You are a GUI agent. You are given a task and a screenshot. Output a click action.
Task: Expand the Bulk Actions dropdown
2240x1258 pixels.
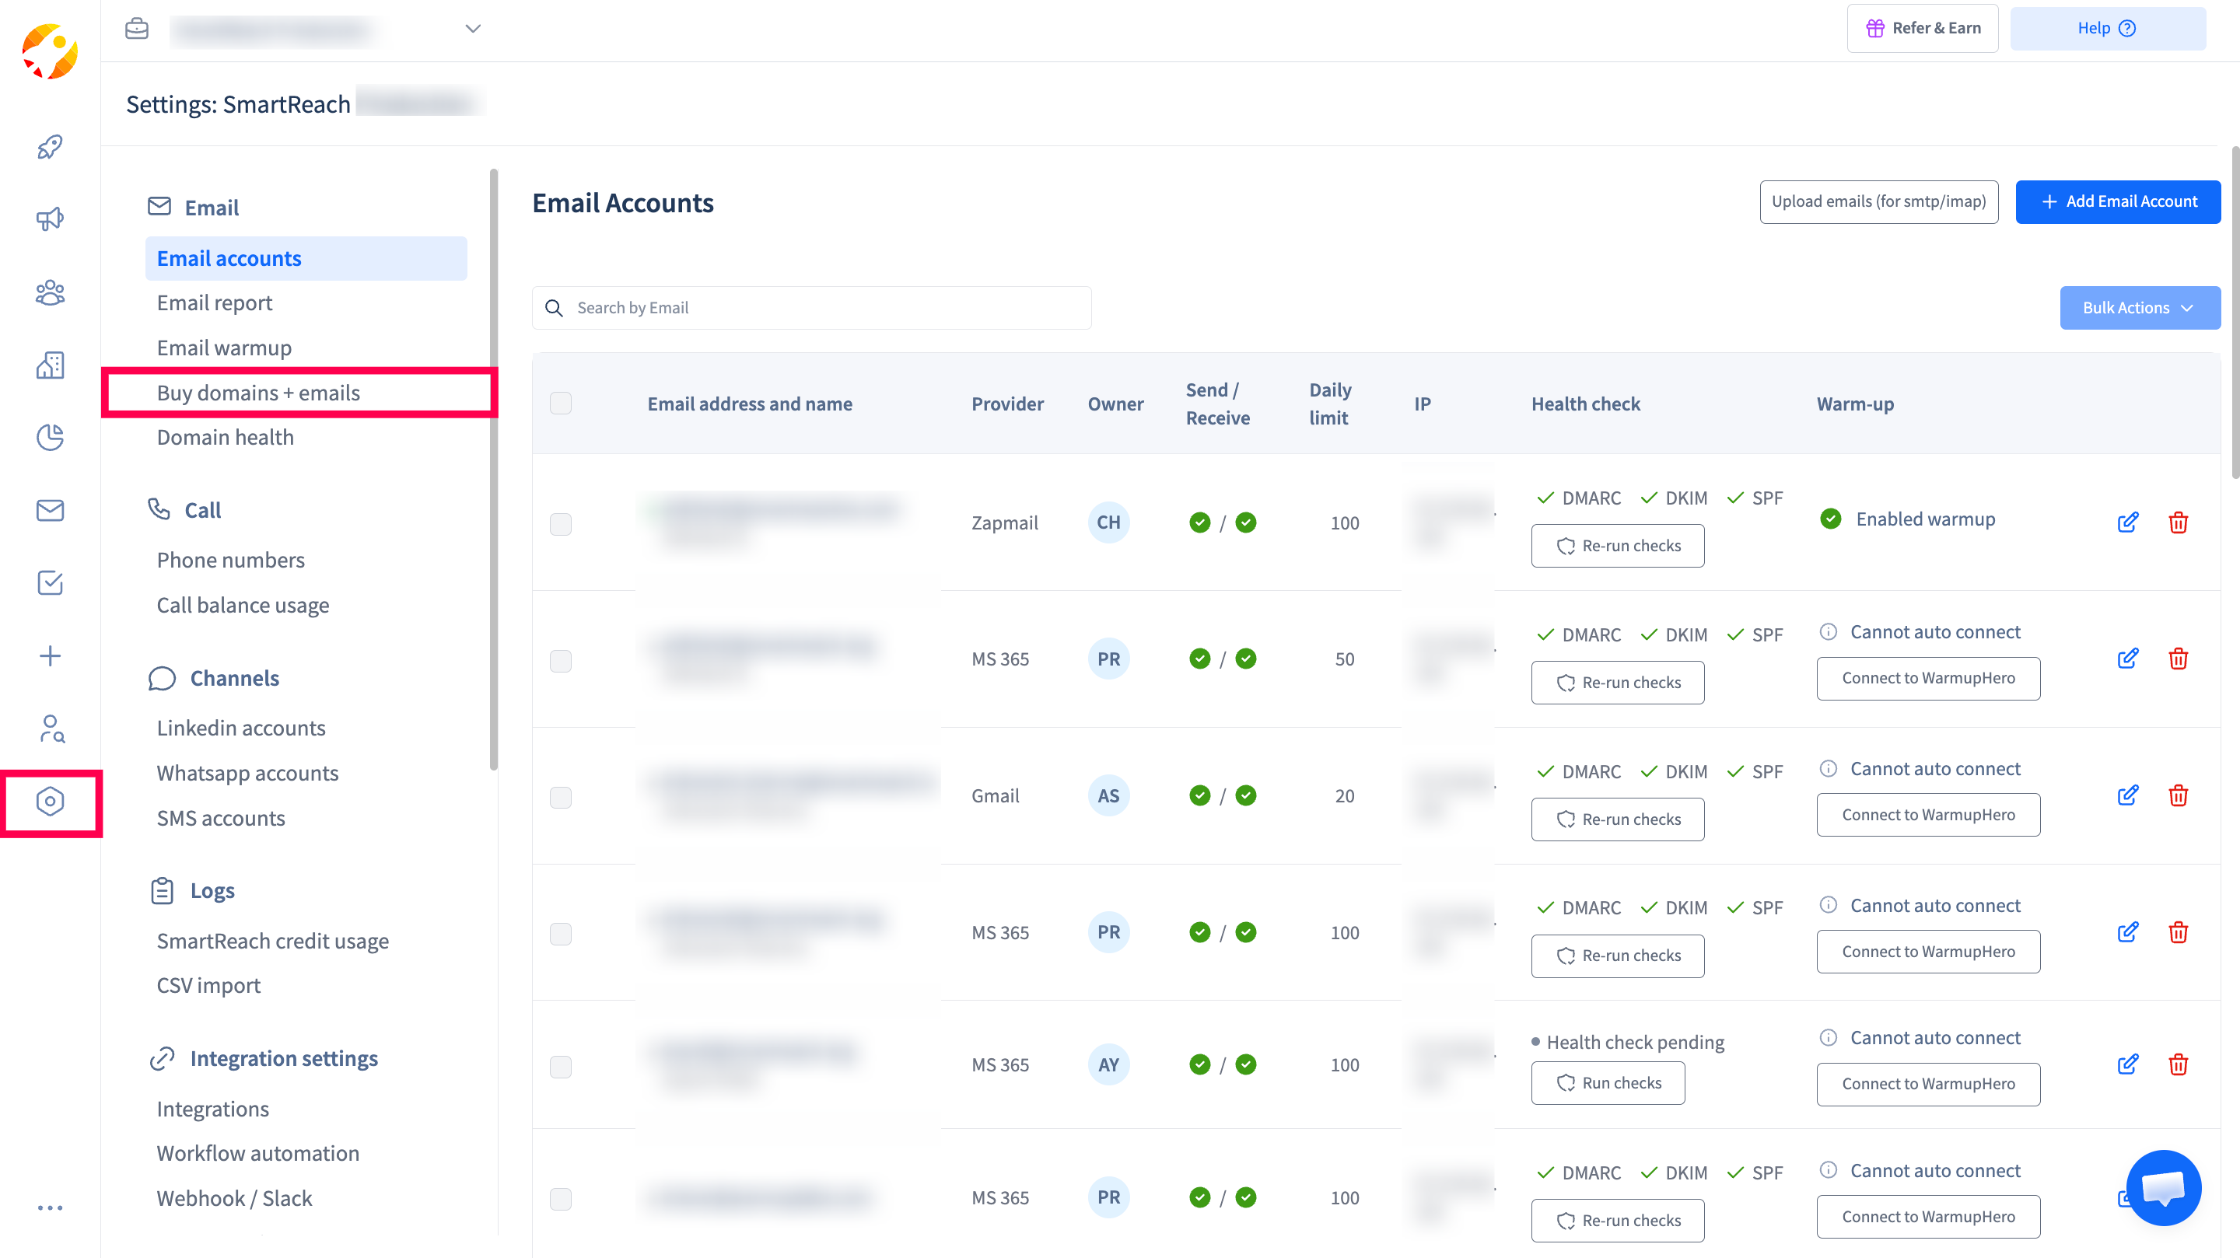click(2139, 308)
